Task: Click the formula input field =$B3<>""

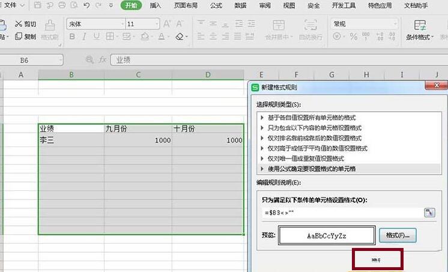Action: 339,213
